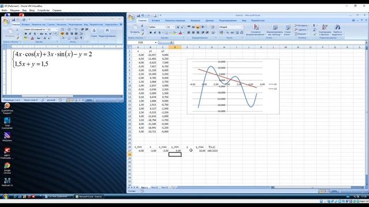Click the Excel formula bar

click(269, 43)
